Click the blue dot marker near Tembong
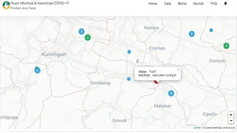 pyautogui.click(x=128, y=79)
